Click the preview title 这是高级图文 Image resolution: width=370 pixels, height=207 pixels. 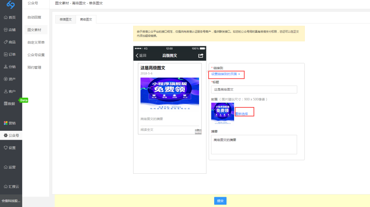153,68
